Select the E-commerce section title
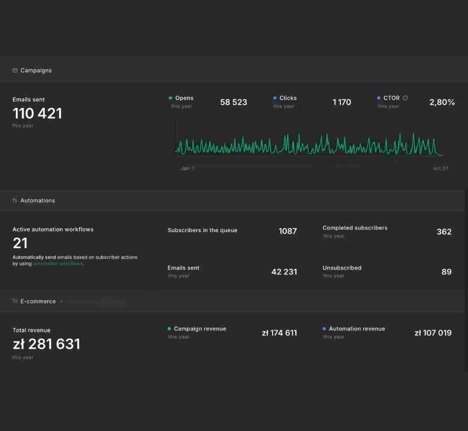 (38, 301)
